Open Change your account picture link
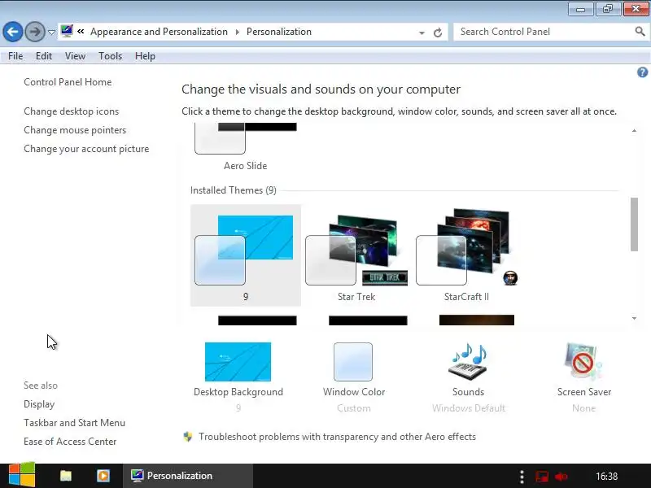This screenshot has height=488, width=651. pos(86,149)
